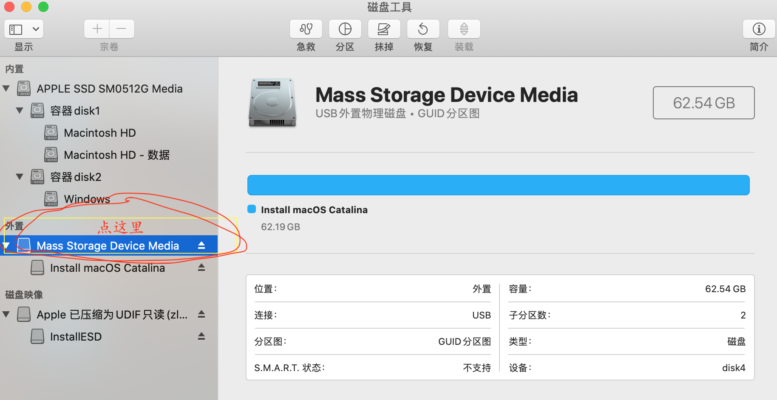Click the 急救 (First Aid) toolbar icon

305,29
